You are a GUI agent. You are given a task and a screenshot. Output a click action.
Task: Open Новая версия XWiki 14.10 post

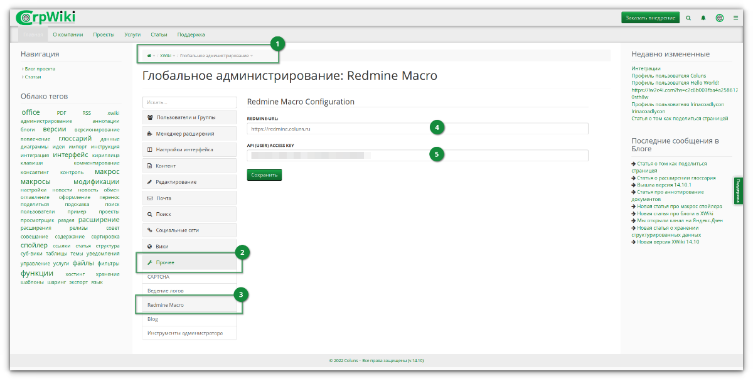click(x=668, y=242)
